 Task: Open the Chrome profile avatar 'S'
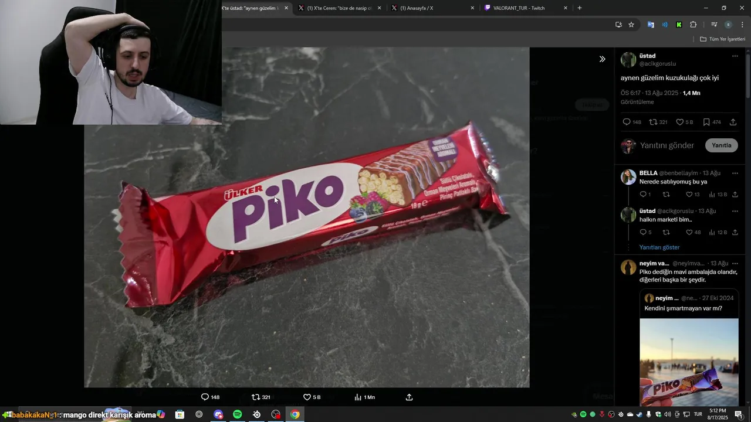click(728, 25)
